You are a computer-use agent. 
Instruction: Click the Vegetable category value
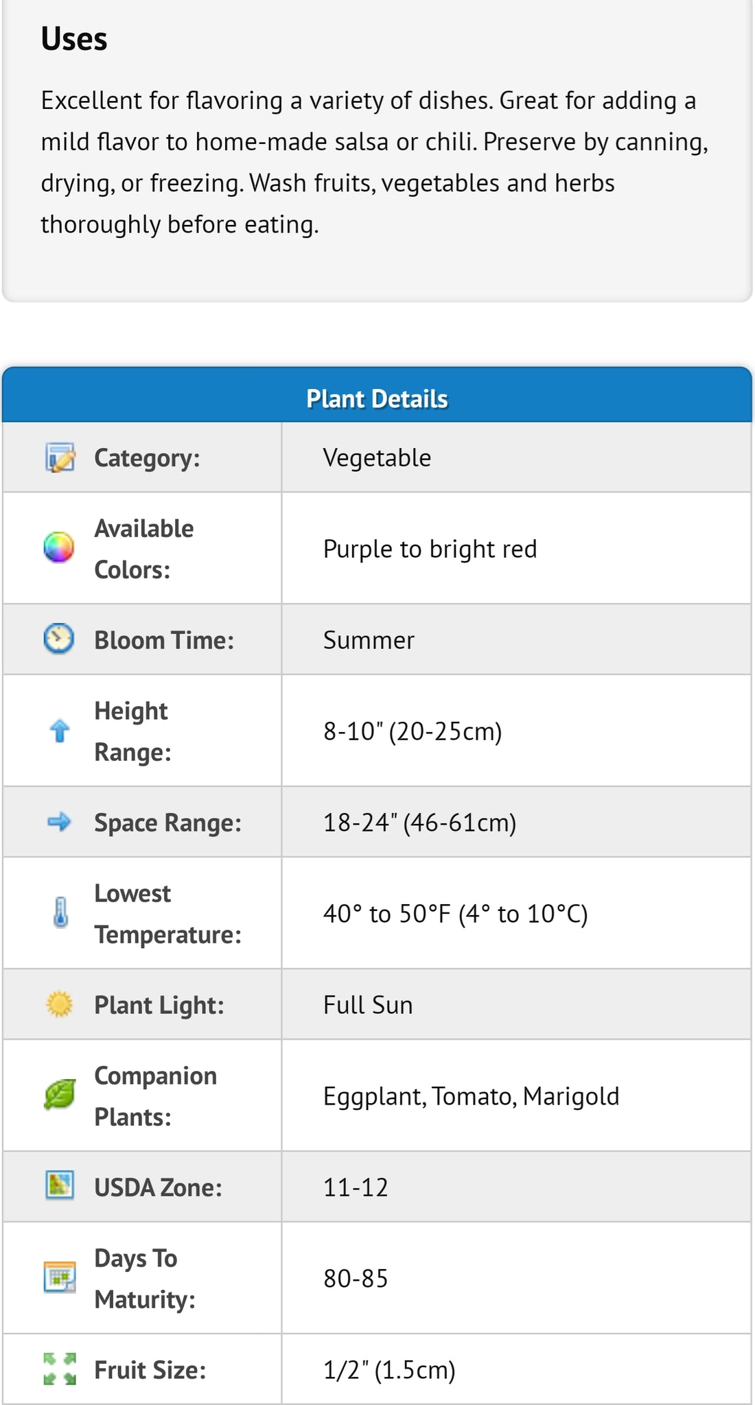click(377, 458)
